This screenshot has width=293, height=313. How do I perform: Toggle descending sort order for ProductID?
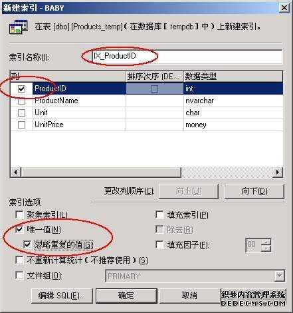coord(154,89)
